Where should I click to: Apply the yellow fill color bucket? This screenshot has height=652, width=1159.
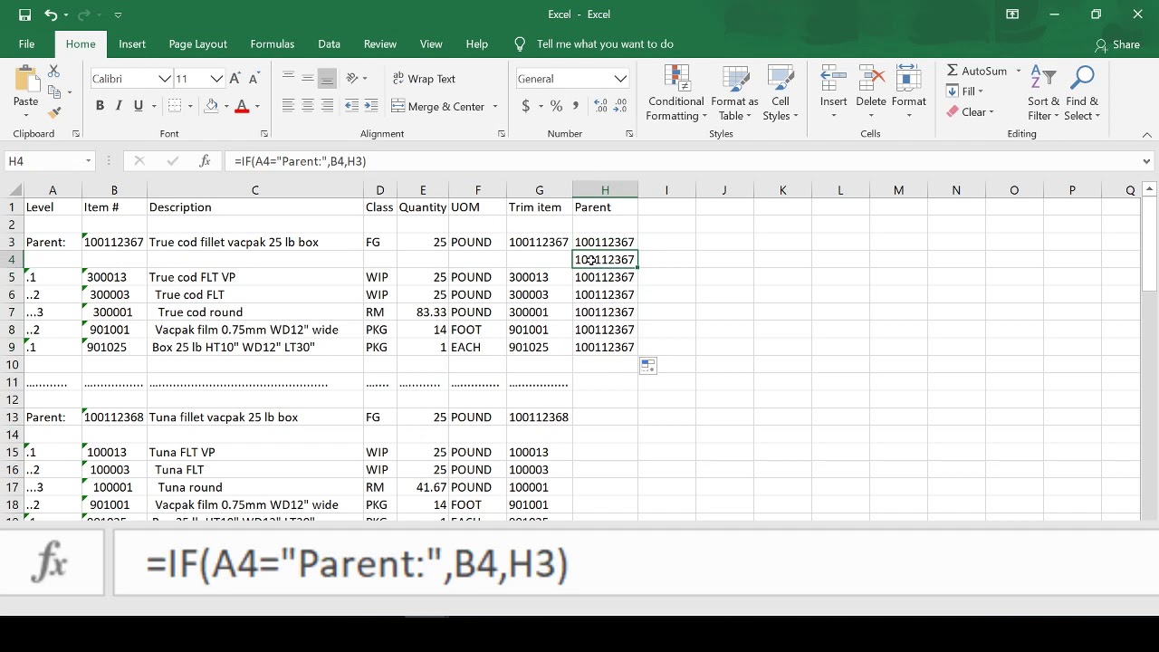tap(211, 106)
